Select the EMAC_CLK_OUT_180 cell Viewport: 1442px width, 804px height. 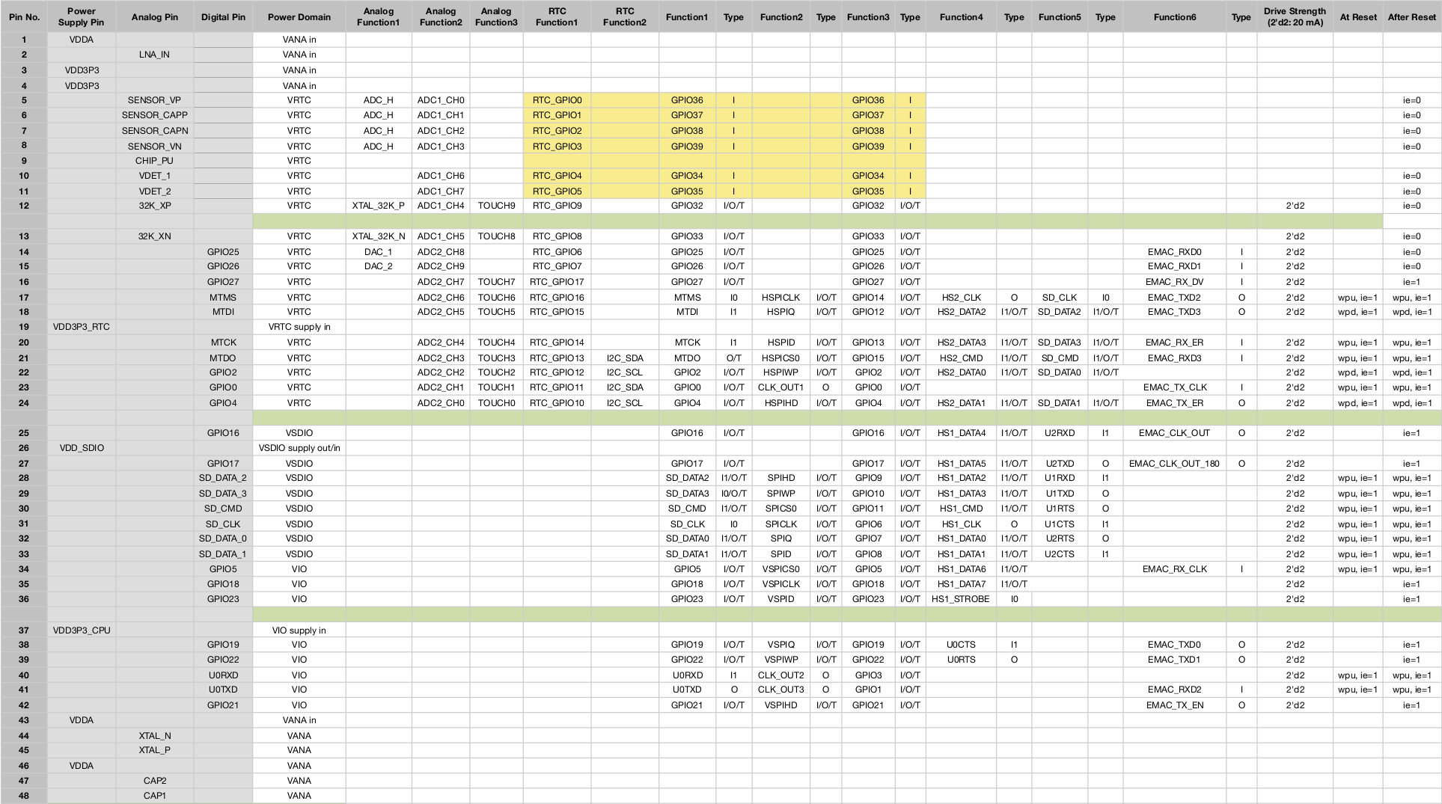[x=1173, y=464]
